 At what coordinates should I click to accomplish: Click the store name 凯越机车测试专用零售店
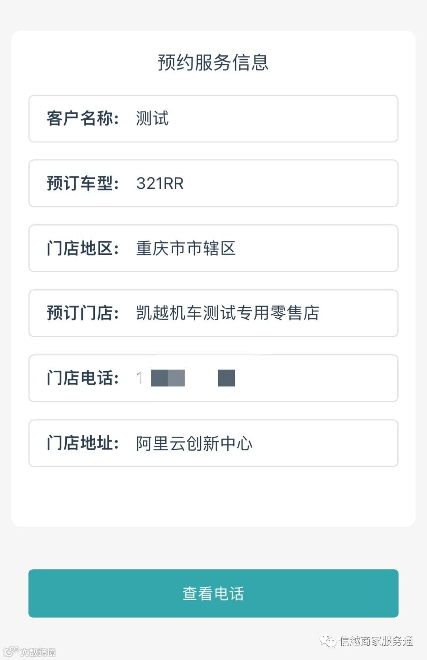227,313
